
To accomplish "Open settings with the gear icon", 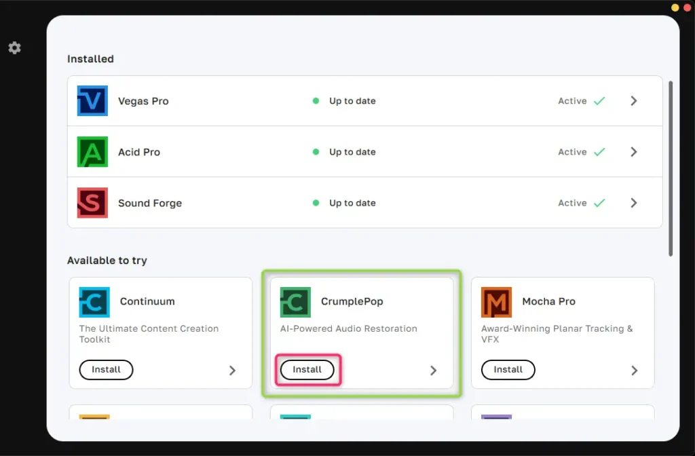I will pyautogui.click(x=15, y=48).
